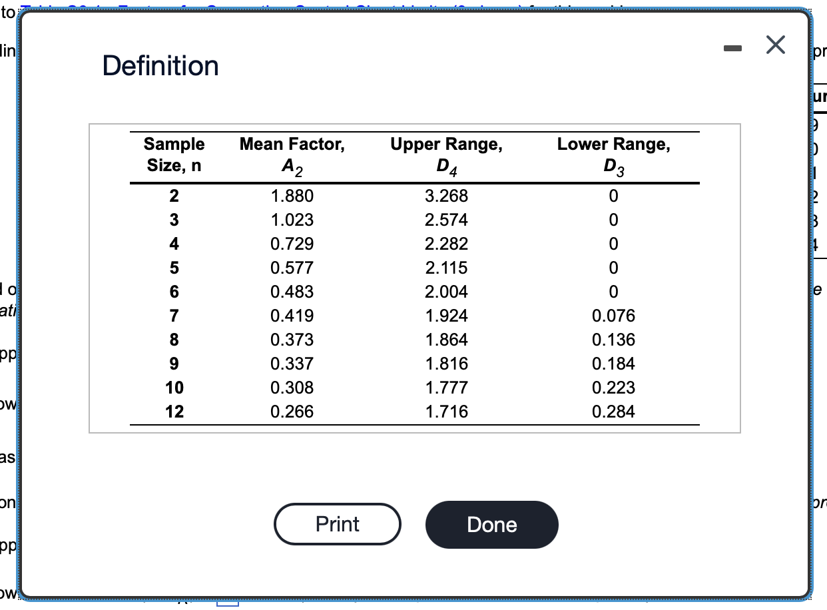Image resolution: width=827 pixels, height=610 pixels.
Task: Select the A2 value 1.880 for sample size 2
Action: click(291, 196)
